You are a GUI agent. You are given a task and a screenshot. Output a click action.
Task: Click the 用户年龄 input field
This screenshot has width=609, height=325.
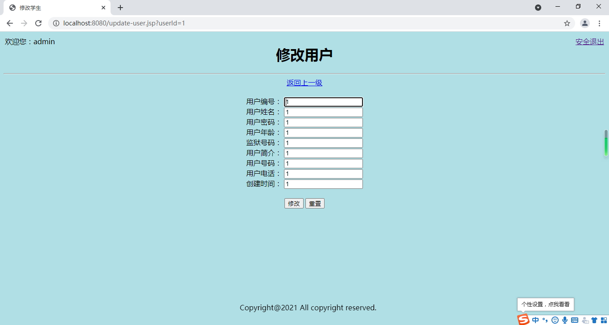click(323, 133)
